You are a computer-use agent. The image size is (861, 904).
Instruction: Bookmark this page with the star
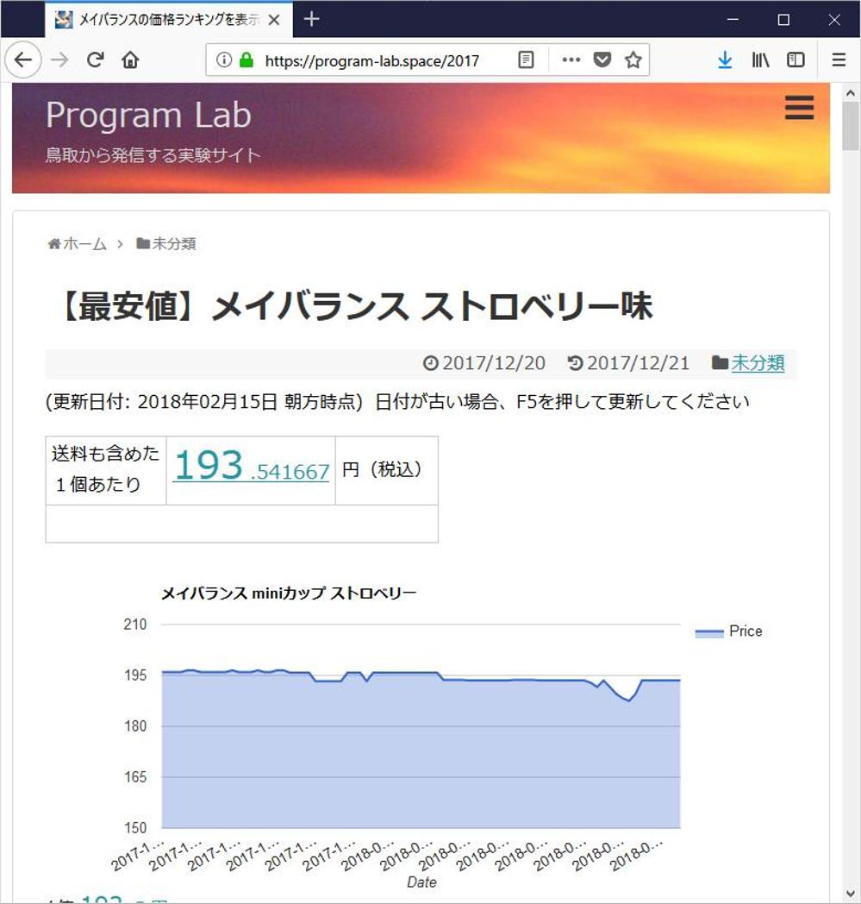(633, 60)
